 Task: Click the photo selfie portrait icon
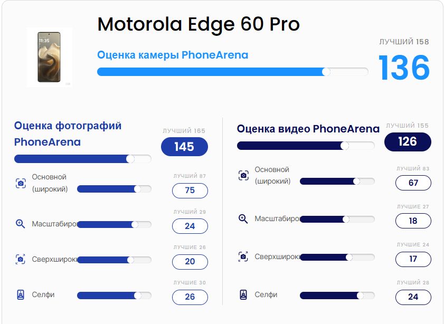pos(21,295)
